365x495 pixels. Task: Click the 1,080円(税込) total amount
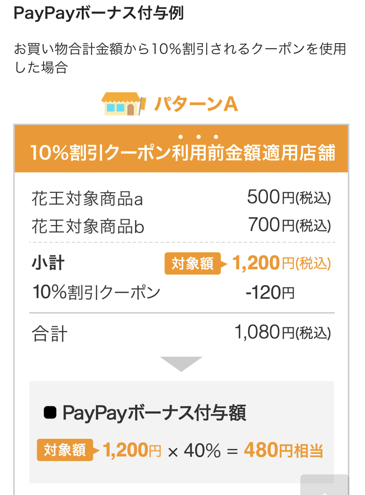click(282, 333)
